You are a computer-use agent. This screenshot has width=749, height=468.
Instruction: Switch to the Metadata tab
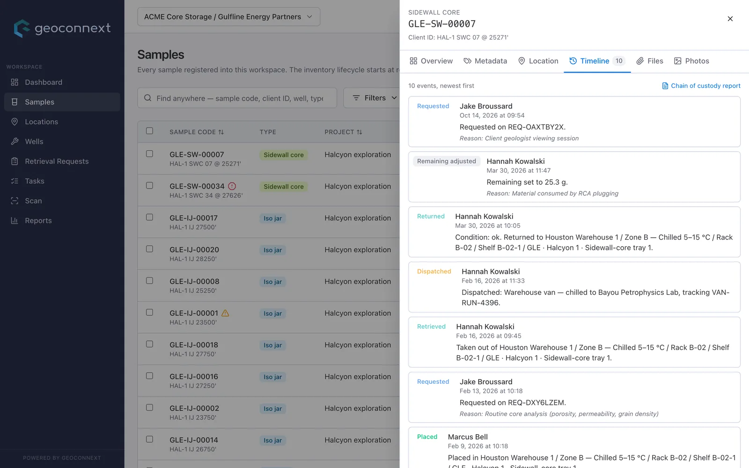tap(485, 61)
